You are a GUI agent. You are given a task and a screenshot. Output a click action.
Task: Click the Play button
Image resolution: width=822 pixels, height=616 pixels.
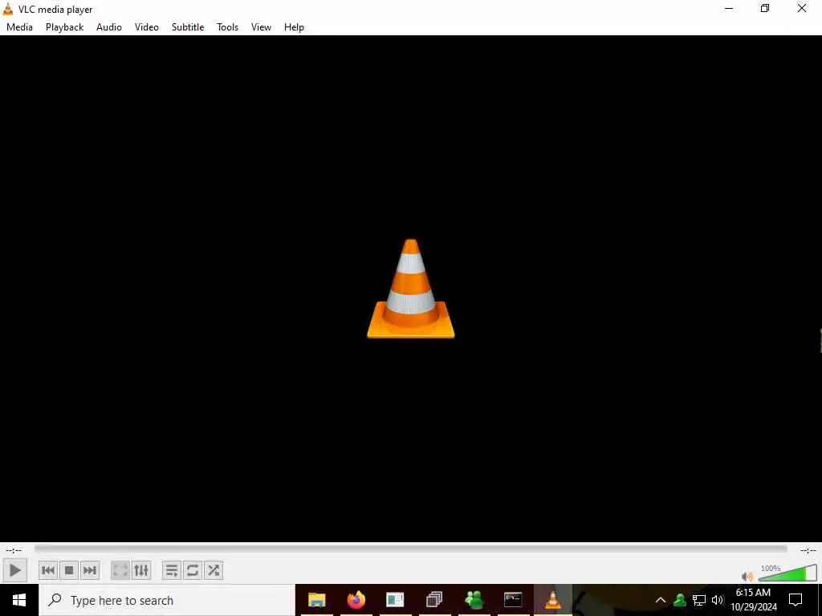pos(14,570)
